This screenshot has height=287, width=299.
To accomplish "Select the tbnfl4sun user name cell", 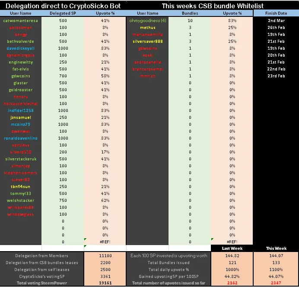I will click(21, 187).
